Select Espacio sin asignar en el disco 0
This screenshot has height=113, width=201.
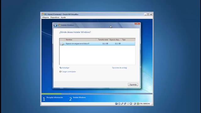78,44
